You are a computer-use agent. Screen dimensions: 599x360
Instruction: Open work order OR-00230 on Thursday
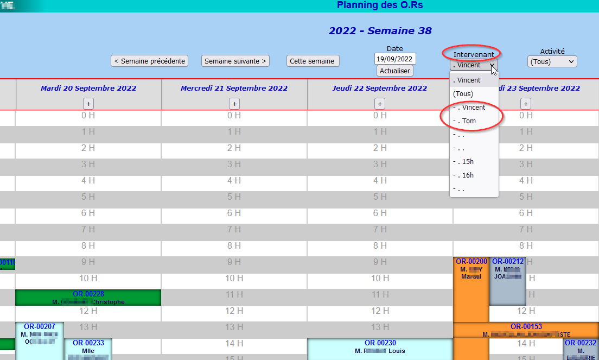click(x=380, y=343)
